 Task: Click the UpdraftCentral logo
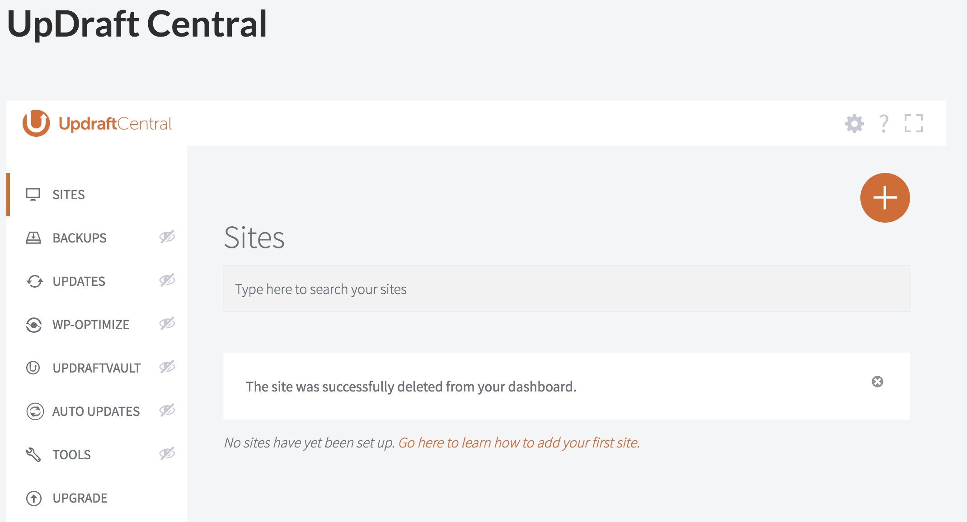click(x=97, y=123)
